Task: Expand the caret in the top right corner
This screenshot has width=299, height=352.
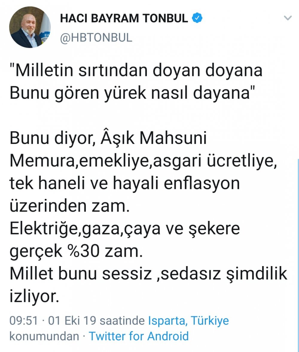Action: 288,18
